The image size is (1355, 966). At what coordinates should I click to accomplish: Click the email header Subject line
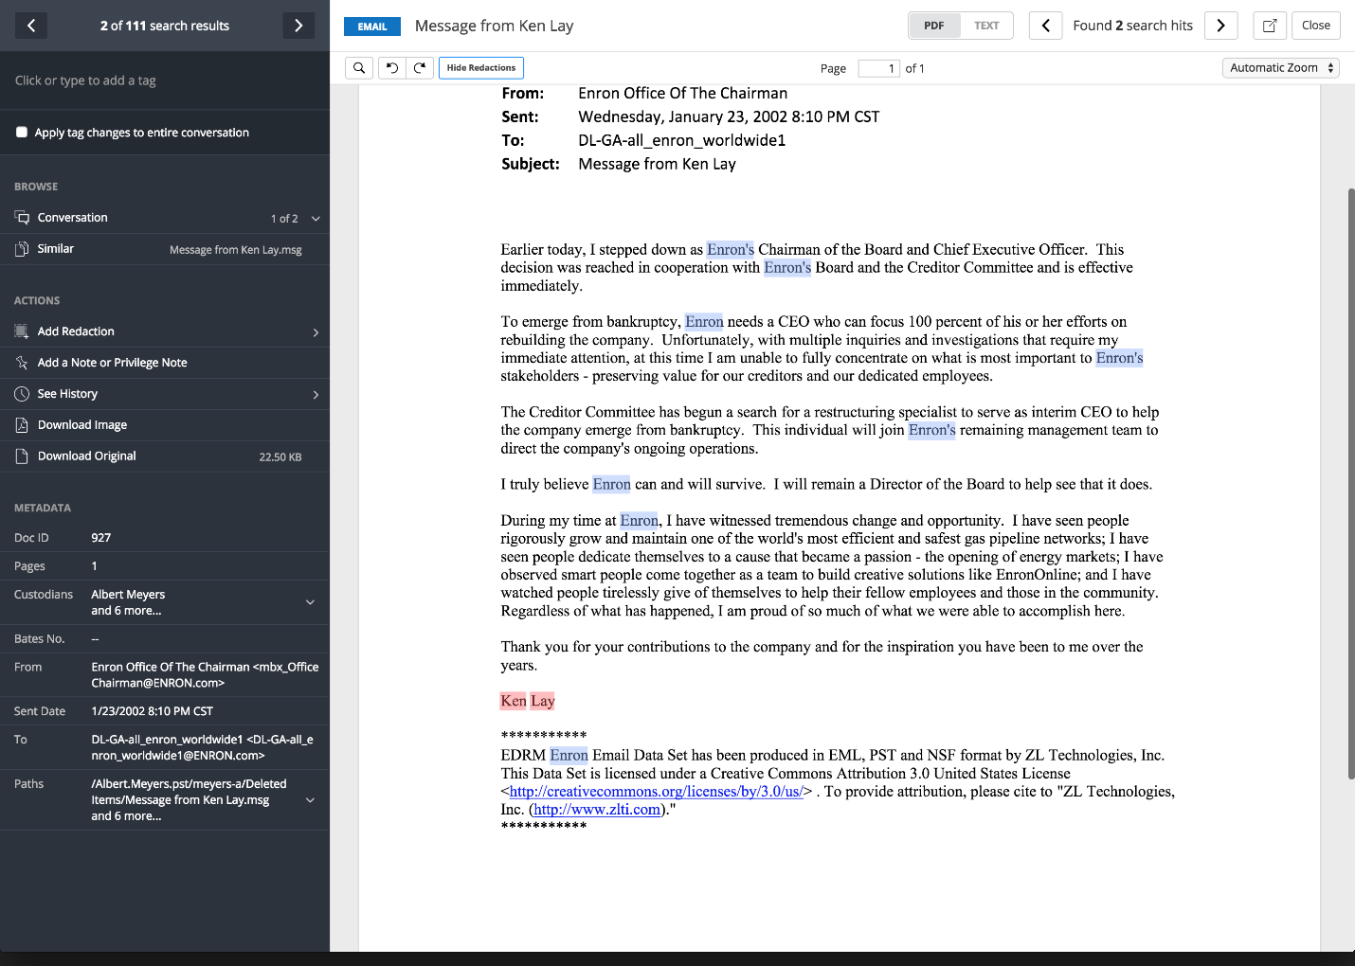pyautogui.click(x=619, y=164)
